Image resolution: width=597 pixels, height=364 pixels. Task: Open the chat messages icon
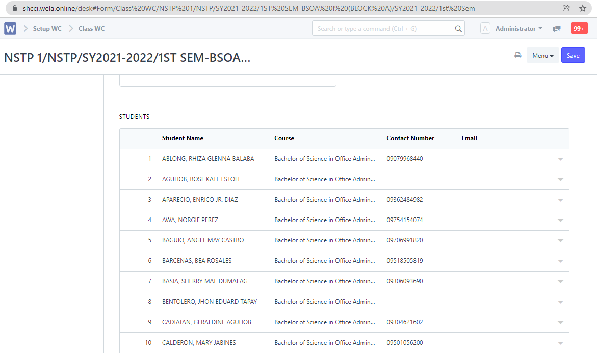point(557,29)
